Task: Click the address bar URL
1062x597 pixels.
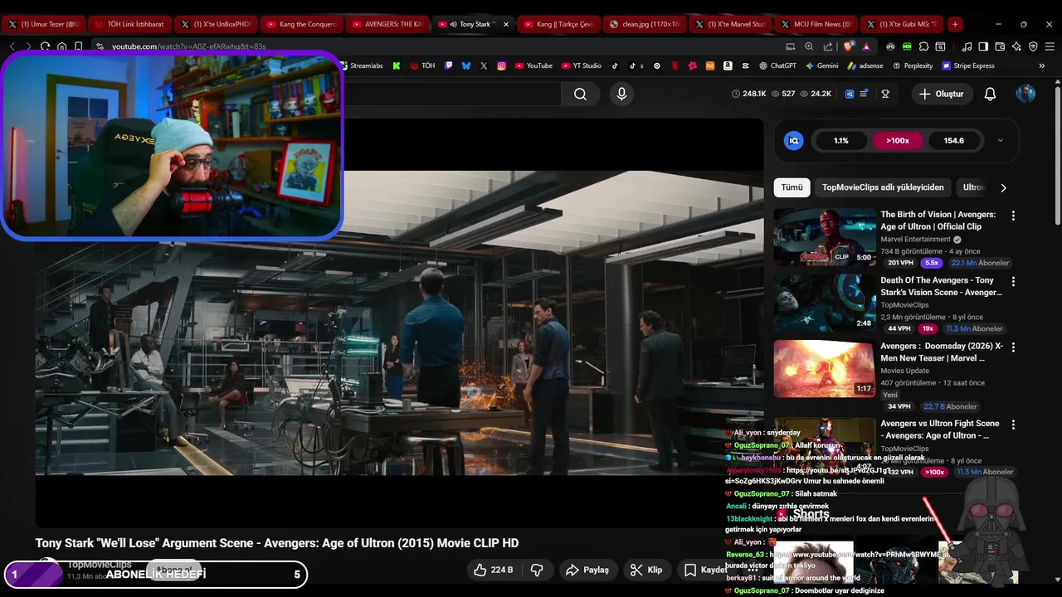Action: 189,46
